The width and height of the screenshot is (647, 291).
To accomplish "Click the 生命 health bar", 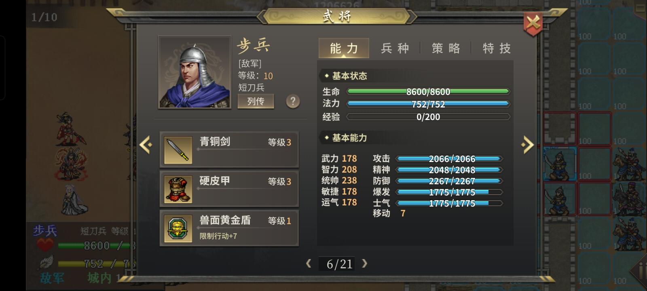I will [x=428, y=92].
